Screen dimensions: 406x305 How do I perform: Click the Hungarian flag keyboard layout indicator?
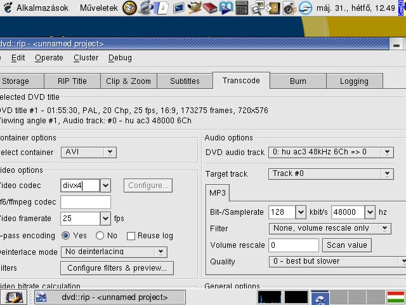[396, 297]
